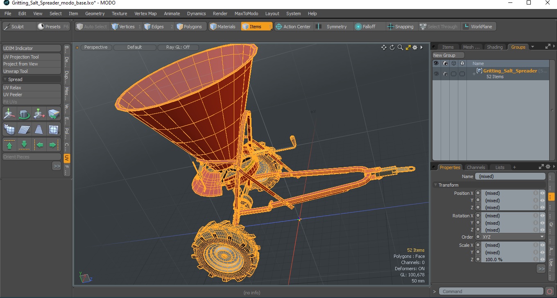
Task: Click the viewport rotate control icon
Action: tap(392, 47)
